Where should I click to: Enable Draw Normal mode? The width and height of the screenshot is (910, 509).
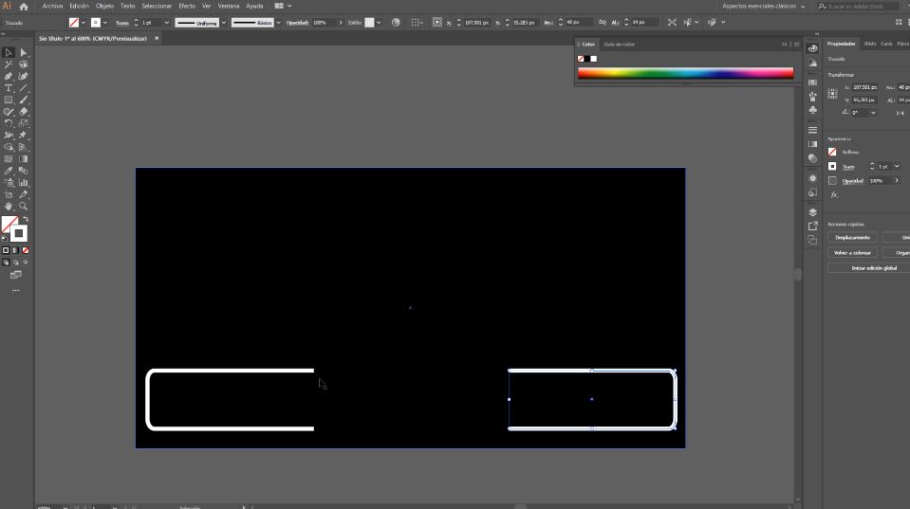pos(6,263)
